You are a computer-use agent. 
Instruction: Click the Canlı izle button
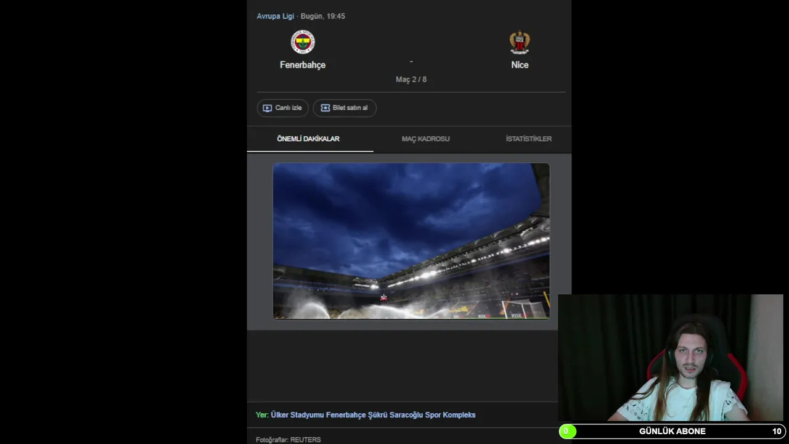pyautogui.click(x=282, y=108)
